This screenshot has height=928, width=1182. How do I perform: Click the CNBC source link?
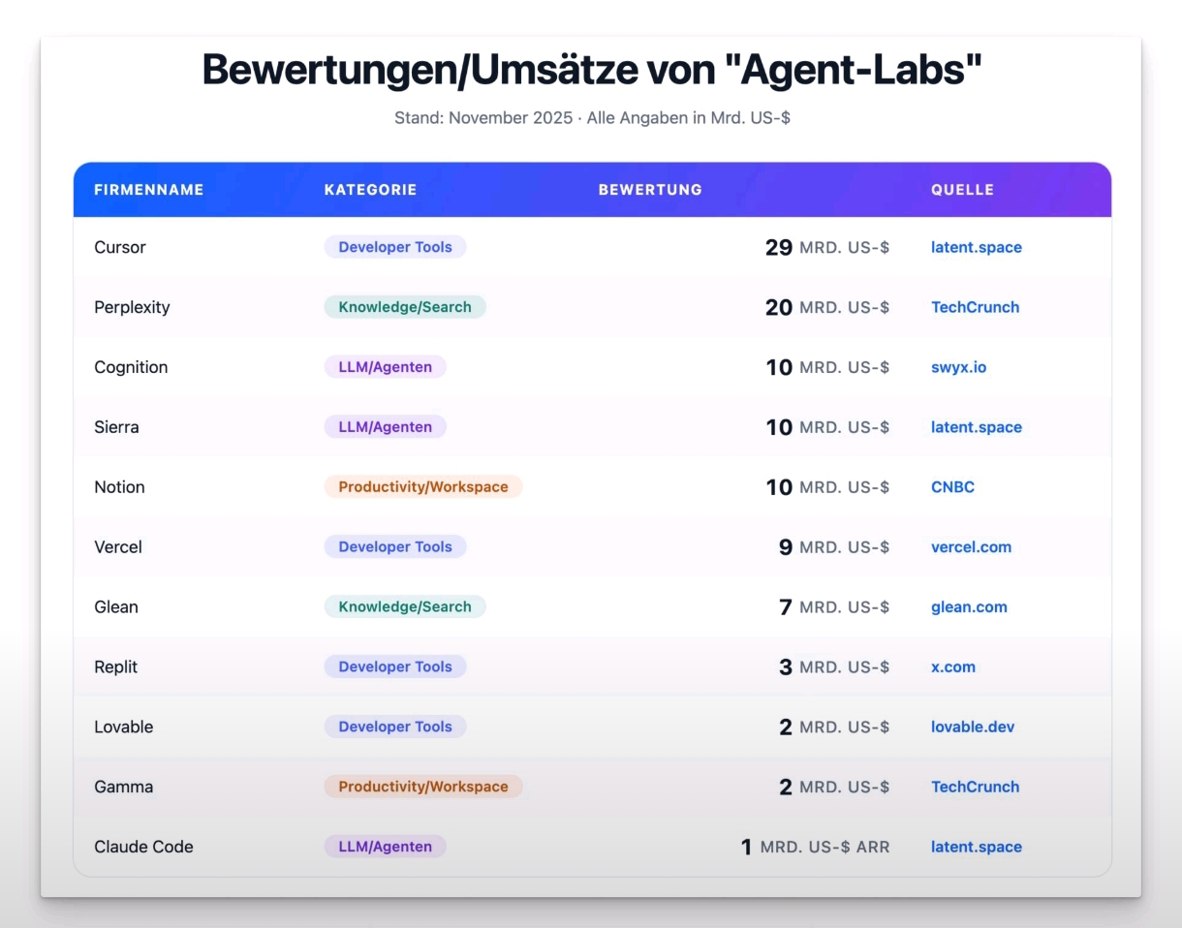952,487
